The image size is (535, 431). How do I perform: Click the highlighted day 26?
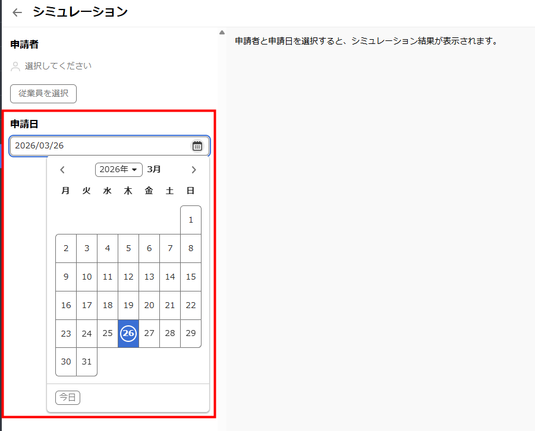coord(128,334)
